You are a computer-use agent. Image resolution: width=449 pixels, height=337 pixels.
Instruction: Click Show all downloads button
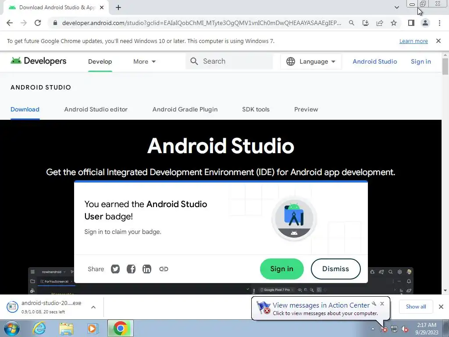pos(416,307)
